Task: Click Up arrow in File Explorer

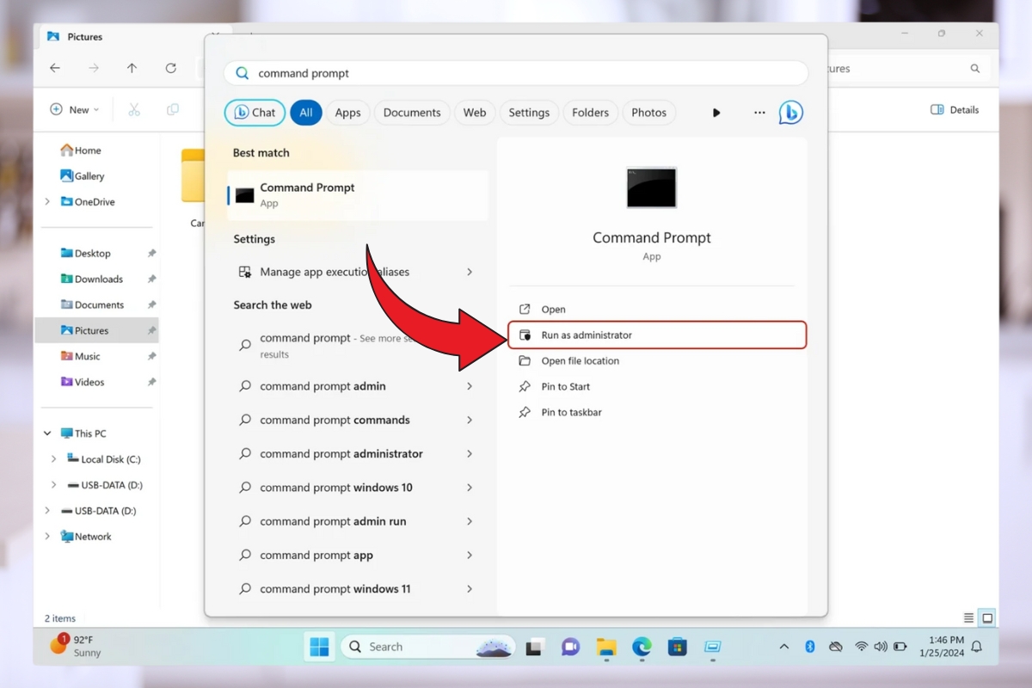Action: (x=132, y=68)
